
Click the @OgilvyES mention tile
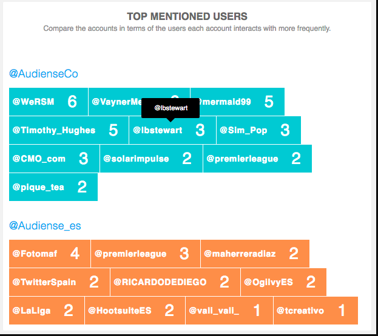point(283,282)
